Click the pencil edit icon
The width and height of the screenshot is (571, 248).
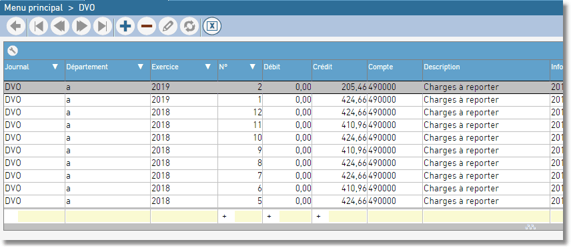168,26
